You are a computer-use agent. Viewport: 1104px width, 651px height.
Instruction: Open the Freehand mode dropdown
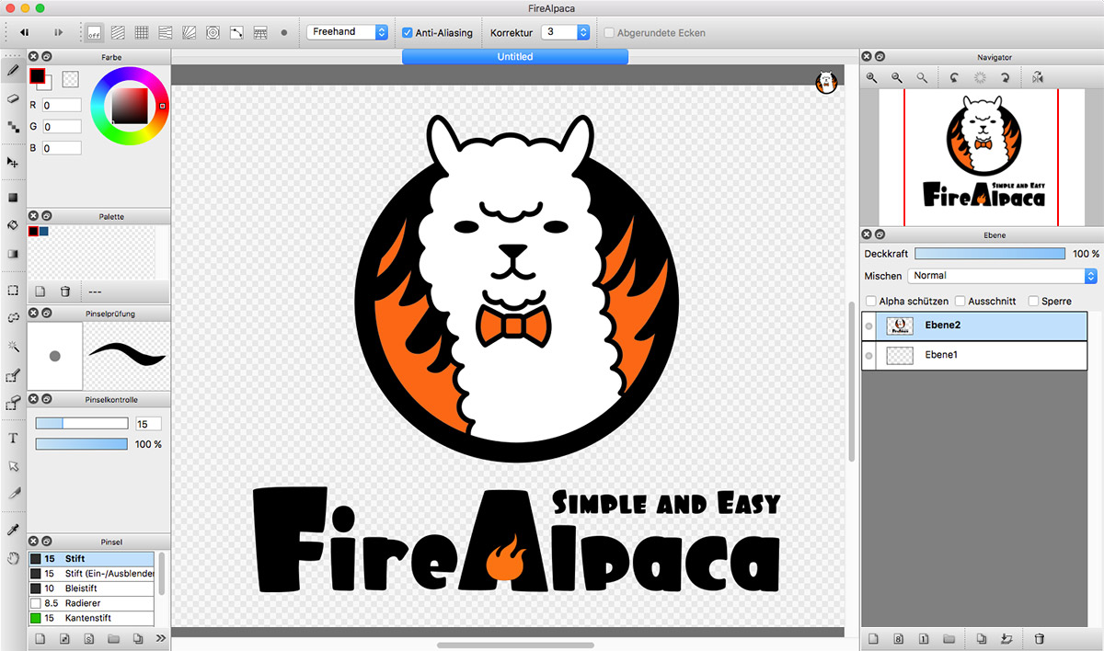coord(348,32)
